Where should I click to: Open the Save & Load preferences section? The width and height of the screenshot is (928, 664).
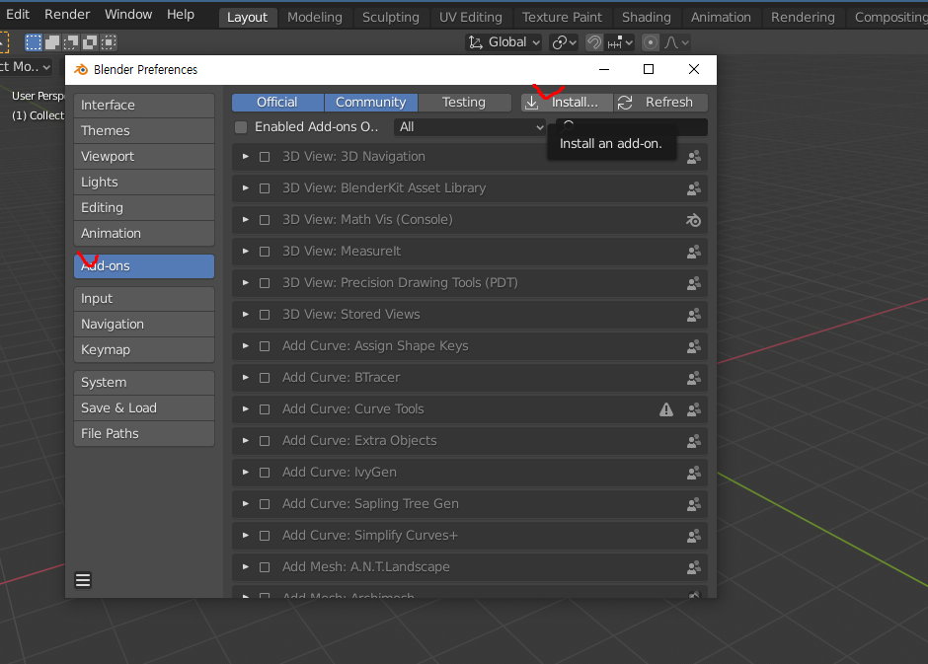tap(144, 408)
